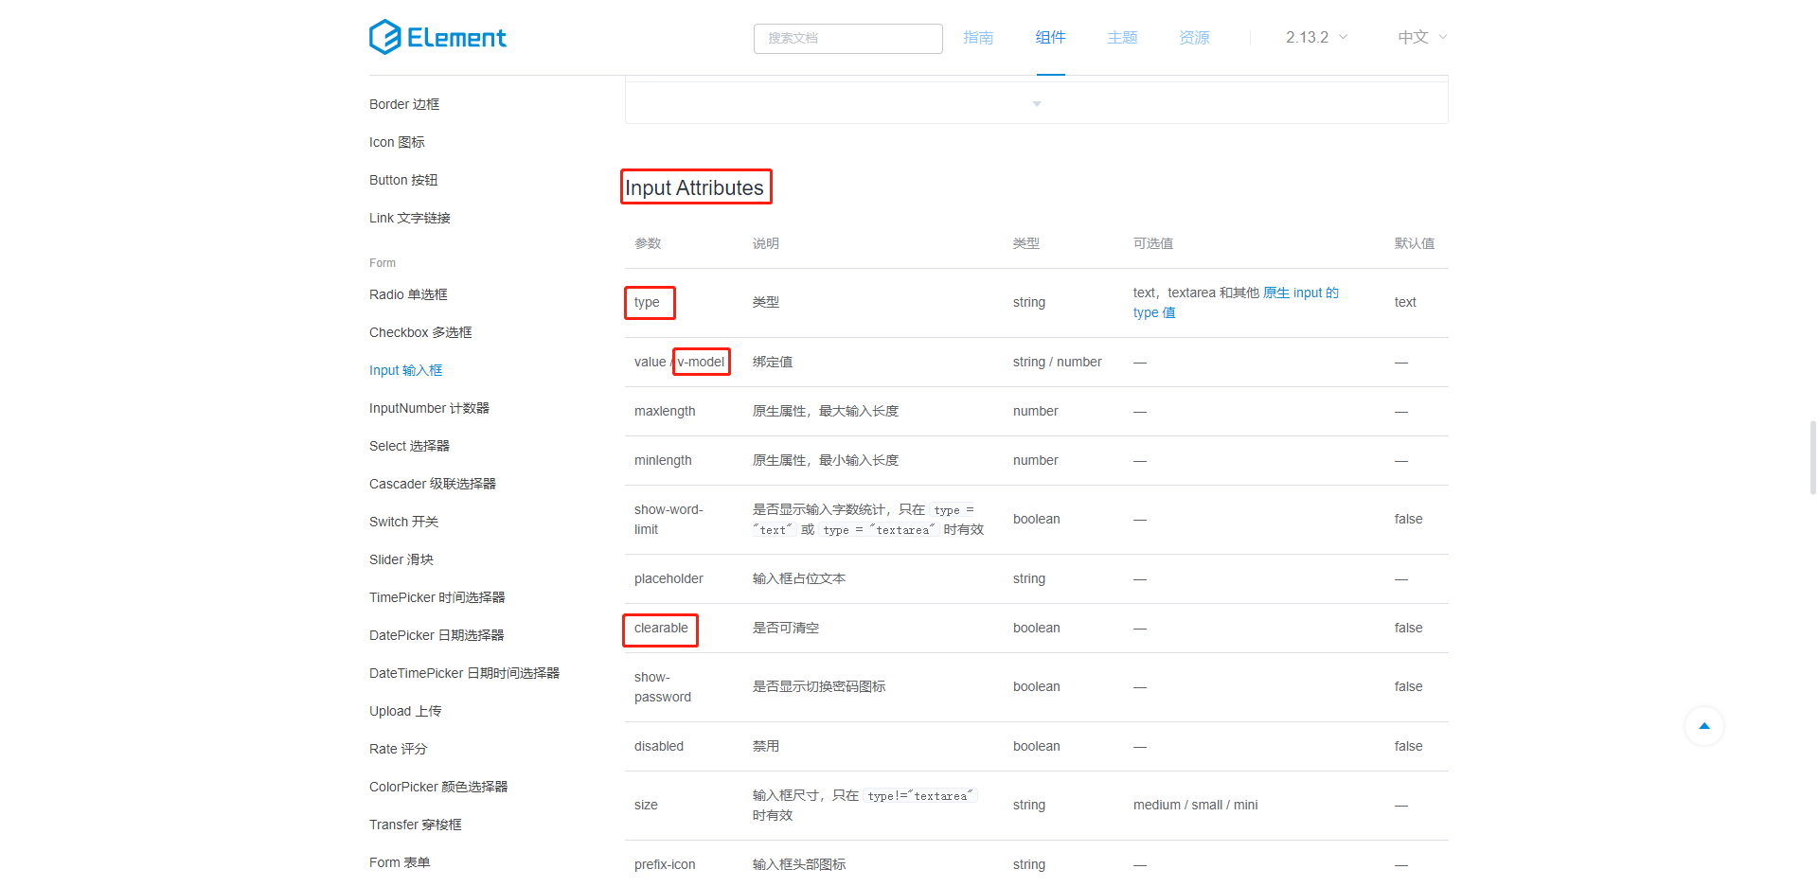Open ColorPicker 颜色选择器 in sidebar
The height and width of the screenshot is (887, 1818).
(438, 787)
